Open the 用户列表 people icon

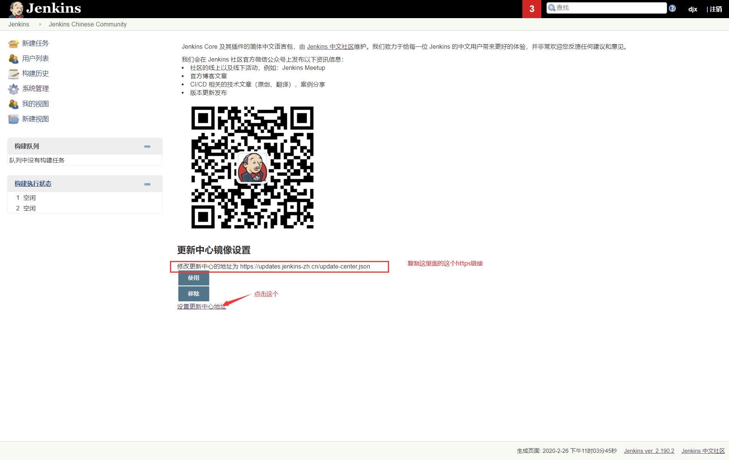tap(14, 59)
